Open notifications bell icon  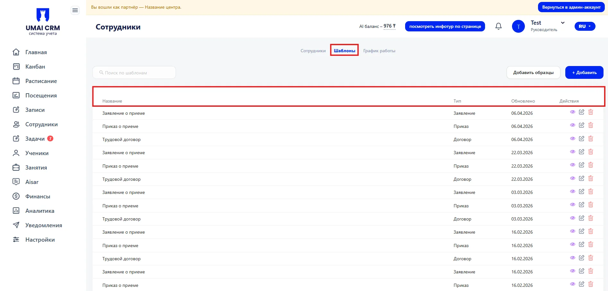click(499, 26)
